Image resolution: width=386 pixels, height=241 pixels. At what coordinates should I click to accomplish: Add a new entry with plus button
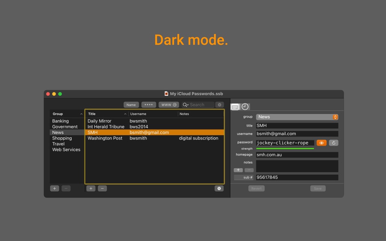(x=91, y=189)
